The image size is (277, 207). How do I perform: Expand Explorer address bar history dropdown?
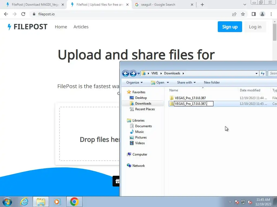[256, 73]
